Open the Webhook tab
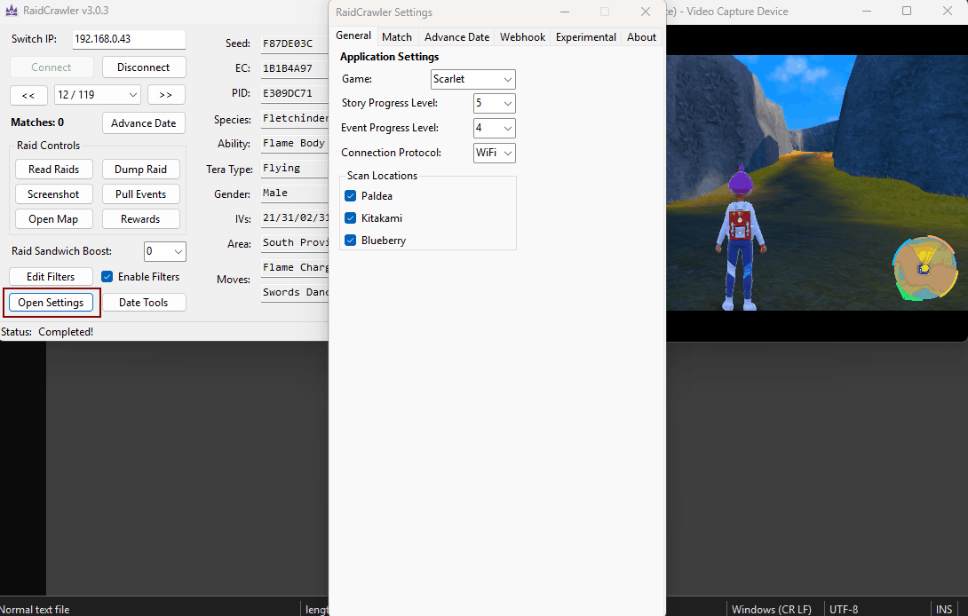Viewport: 968px width, 616px height. click(x=522, y=37)
